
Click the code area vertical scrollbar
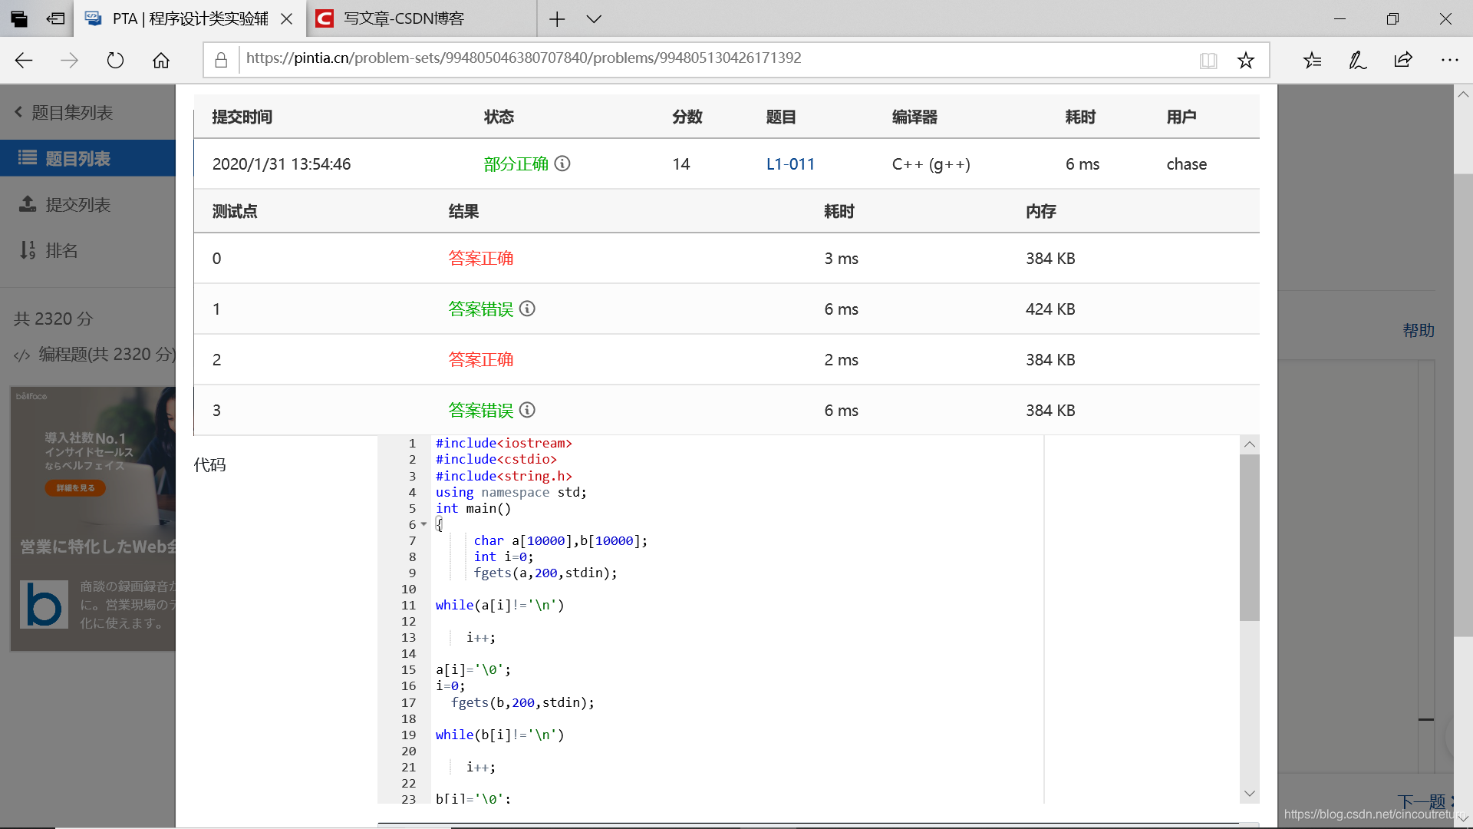pos(1249,537)
